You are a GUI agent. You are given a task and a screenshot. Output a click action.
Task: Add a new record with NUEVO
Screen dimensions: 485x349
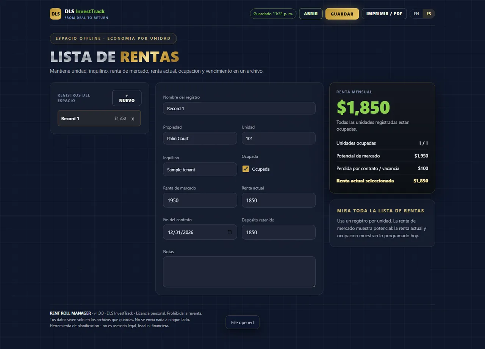[127, 98]
